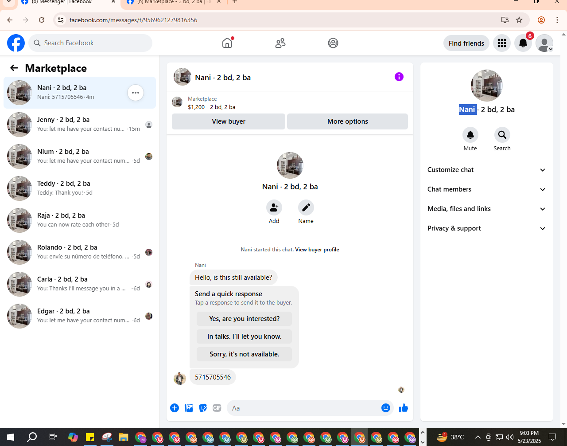The image size is (567, 446).
Task: Open Chrome three-dot menu
Action: (x=557, y=20)
